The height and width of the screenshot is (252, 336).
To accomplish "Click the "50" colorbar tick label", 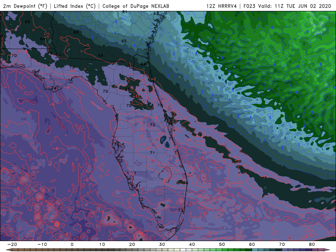I will coord(222,244).
